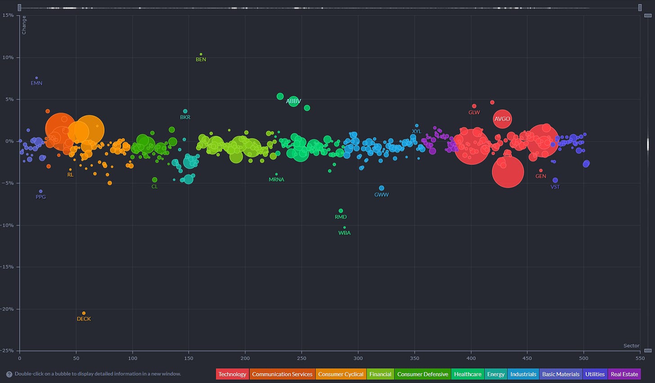
Task: Click the Utilities legend button
Action: click(595, 374)
